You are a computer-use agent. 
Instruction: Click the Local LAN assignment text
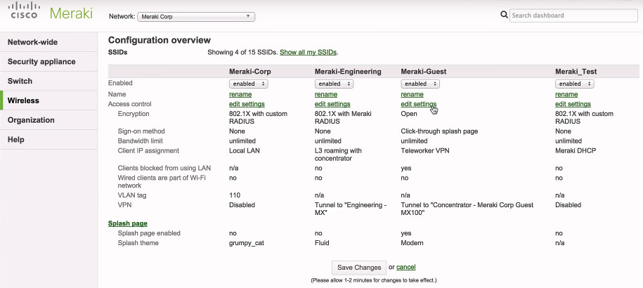point(245,151)
